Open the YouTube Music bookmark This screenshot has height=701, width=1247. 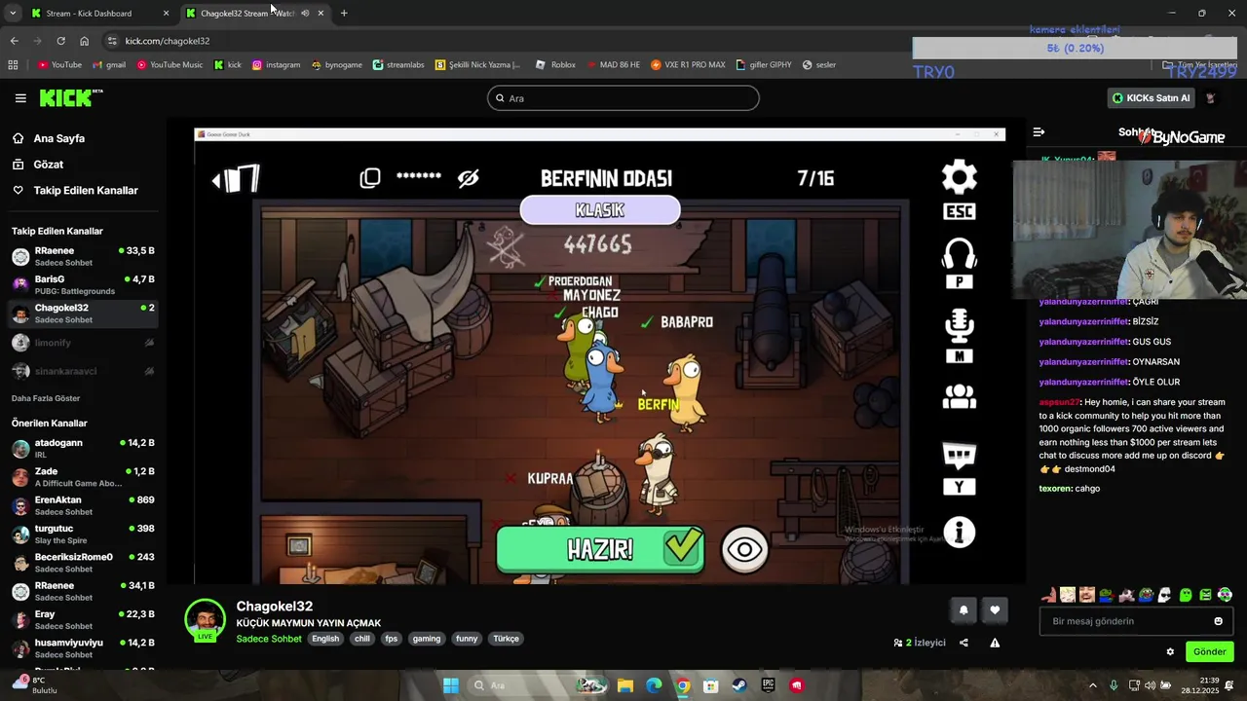click(170, 65)
